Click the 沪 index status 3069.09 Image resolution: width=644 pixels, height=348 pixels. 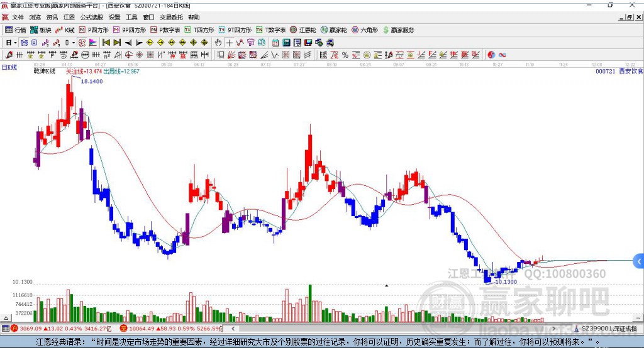pyautogui.click(x=61, y=329)
